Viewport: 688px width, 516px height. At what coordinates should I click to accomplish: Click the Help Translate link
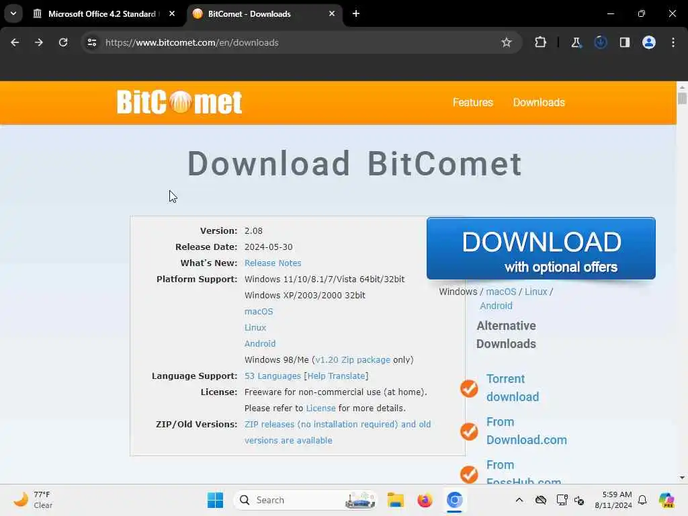tap(336, 376)
